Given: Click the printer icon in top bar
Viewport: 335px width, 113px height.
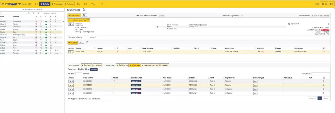Looking at the screenshot, I should click(78, 4).
